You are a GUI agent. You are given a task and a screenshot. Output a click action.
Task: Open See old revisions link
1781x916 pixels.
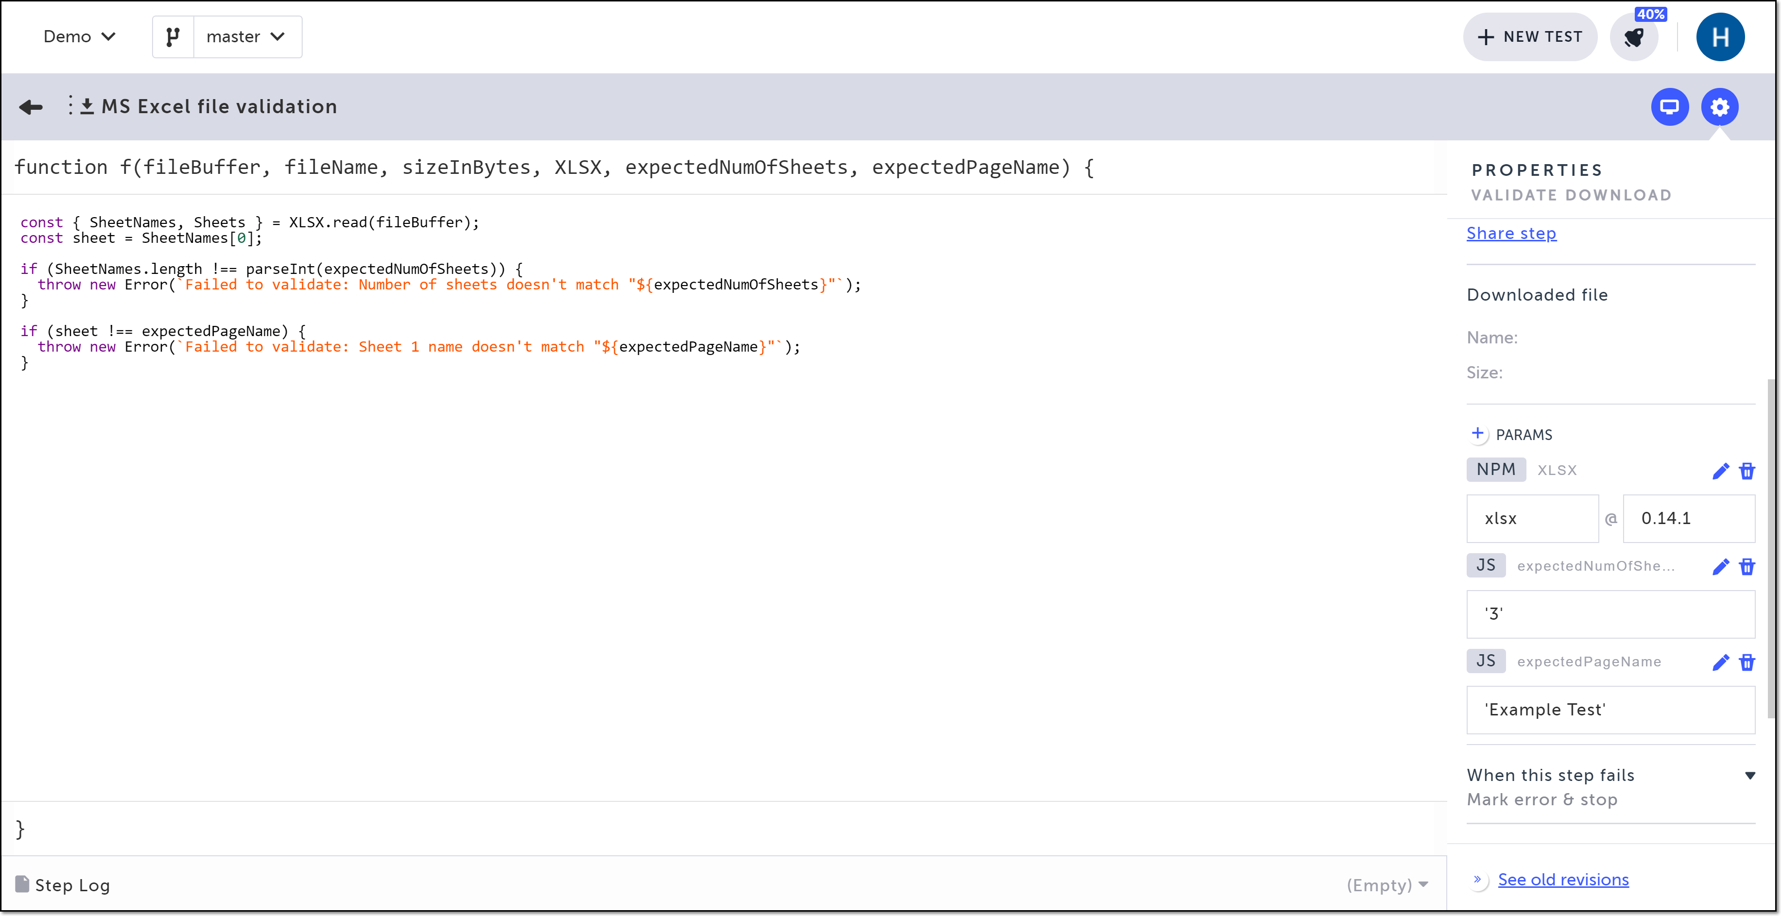1562,880
